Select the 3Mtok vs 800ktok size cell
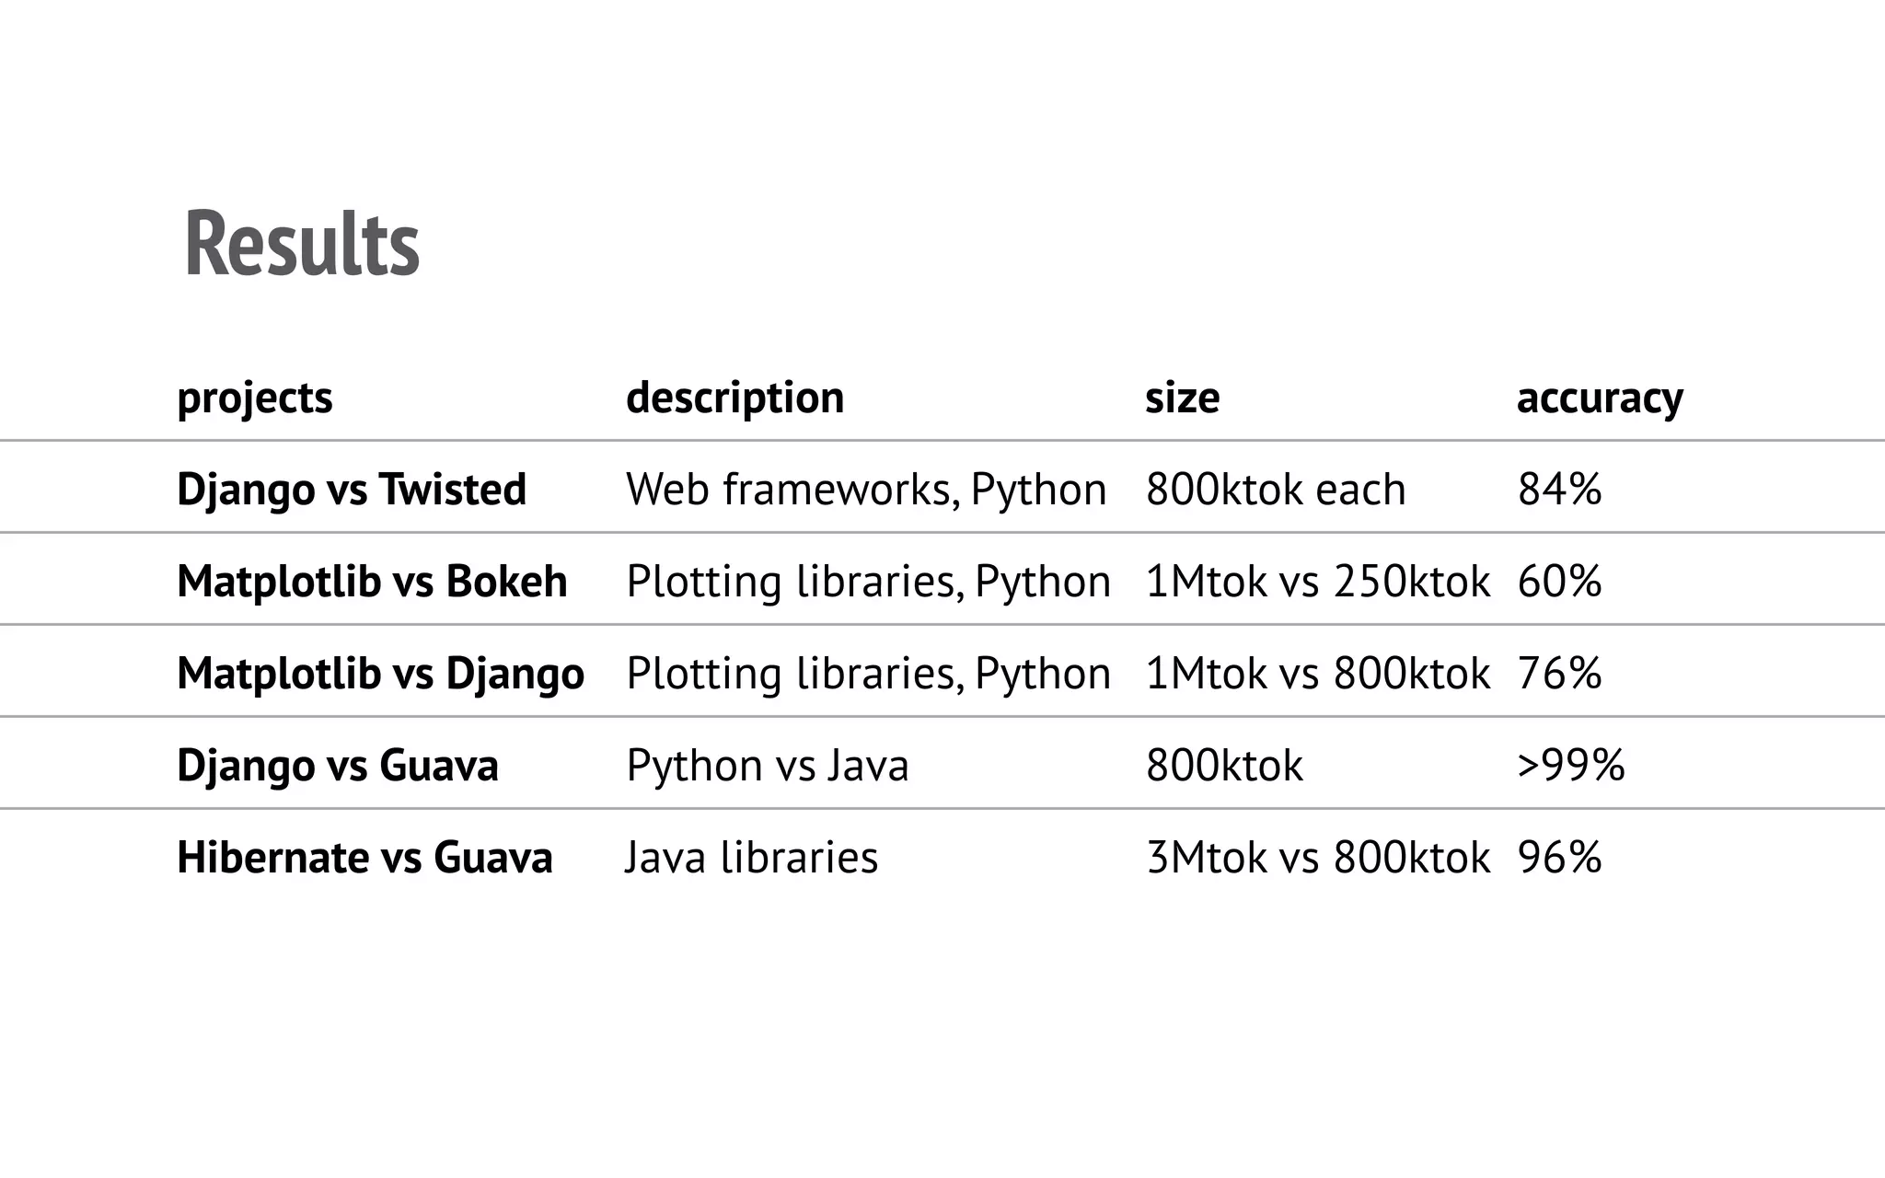The image size is (1885, 1178). pyautogui.click(x=1317, y=857)
